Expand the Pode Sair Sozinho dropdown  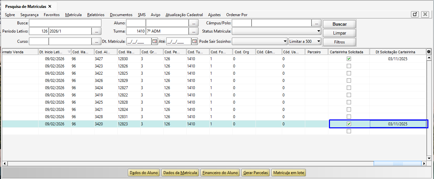point(285,41)
